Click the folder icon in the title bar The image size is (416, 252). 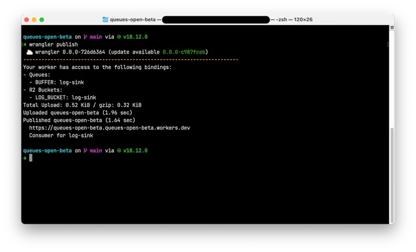click(105, 20)
